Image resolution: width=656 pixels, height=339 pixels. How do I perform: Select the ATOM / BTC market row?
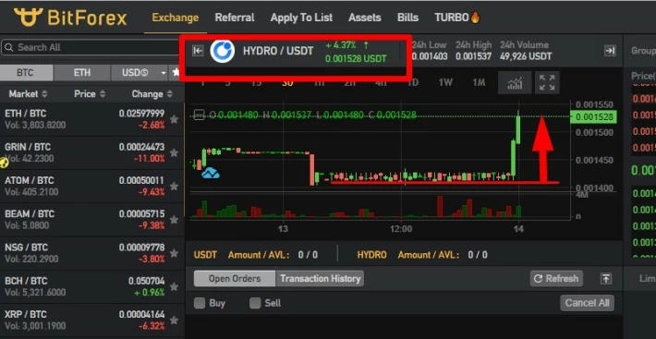[x=92, y=187]
